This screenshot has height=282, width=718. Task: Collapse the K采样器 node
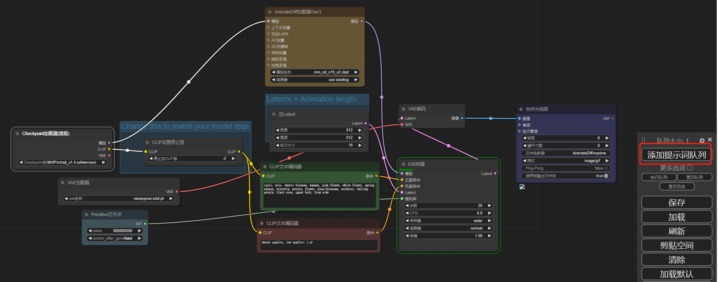(403, 164)
